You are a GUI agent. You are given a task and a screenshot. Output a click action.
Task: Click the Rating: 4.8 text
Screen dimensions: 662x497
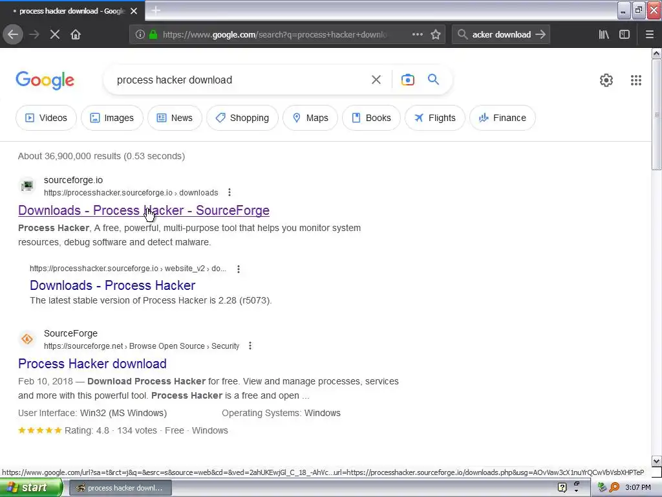[87, 430]
